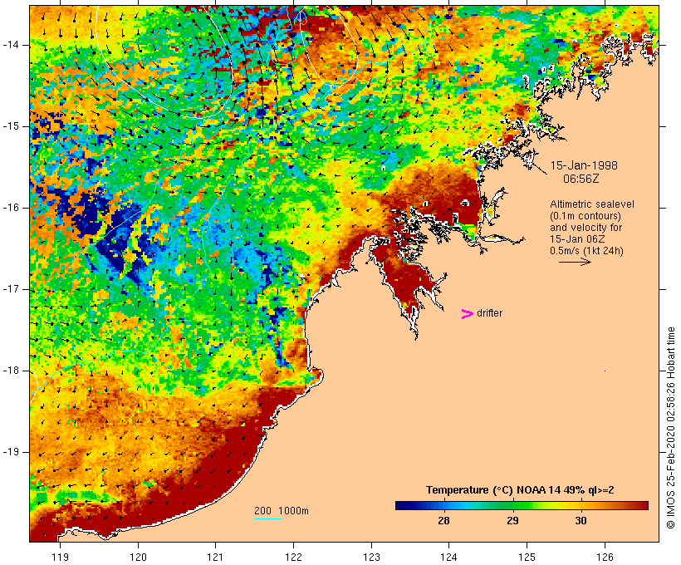The height and width of the screenshot is (565, 681).
Task: Click the cyan 200m contour legend line
Action: click(x=268, y=518)
